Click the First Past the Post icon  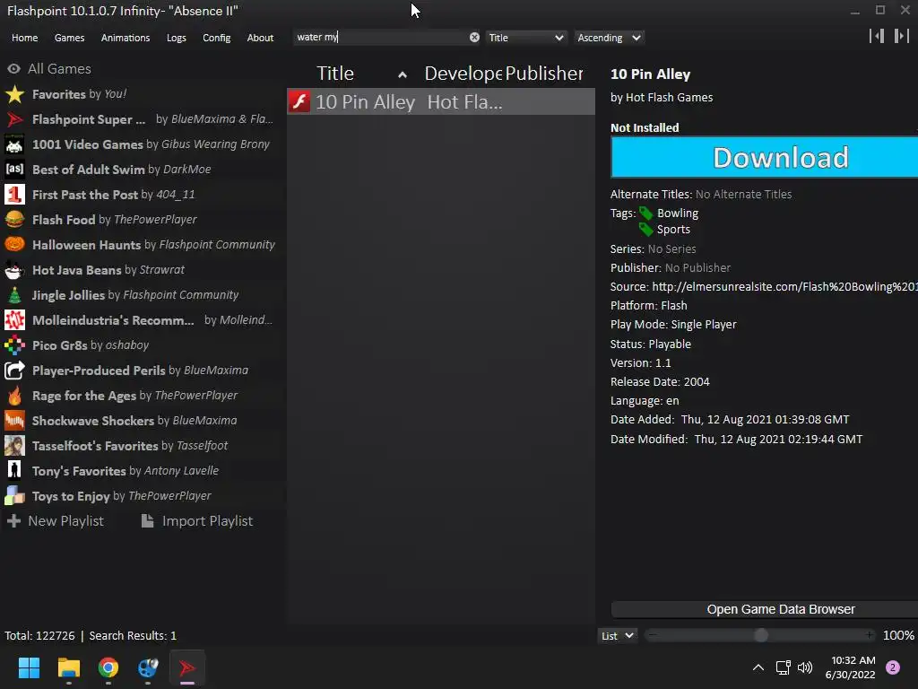tap(14, 195)
